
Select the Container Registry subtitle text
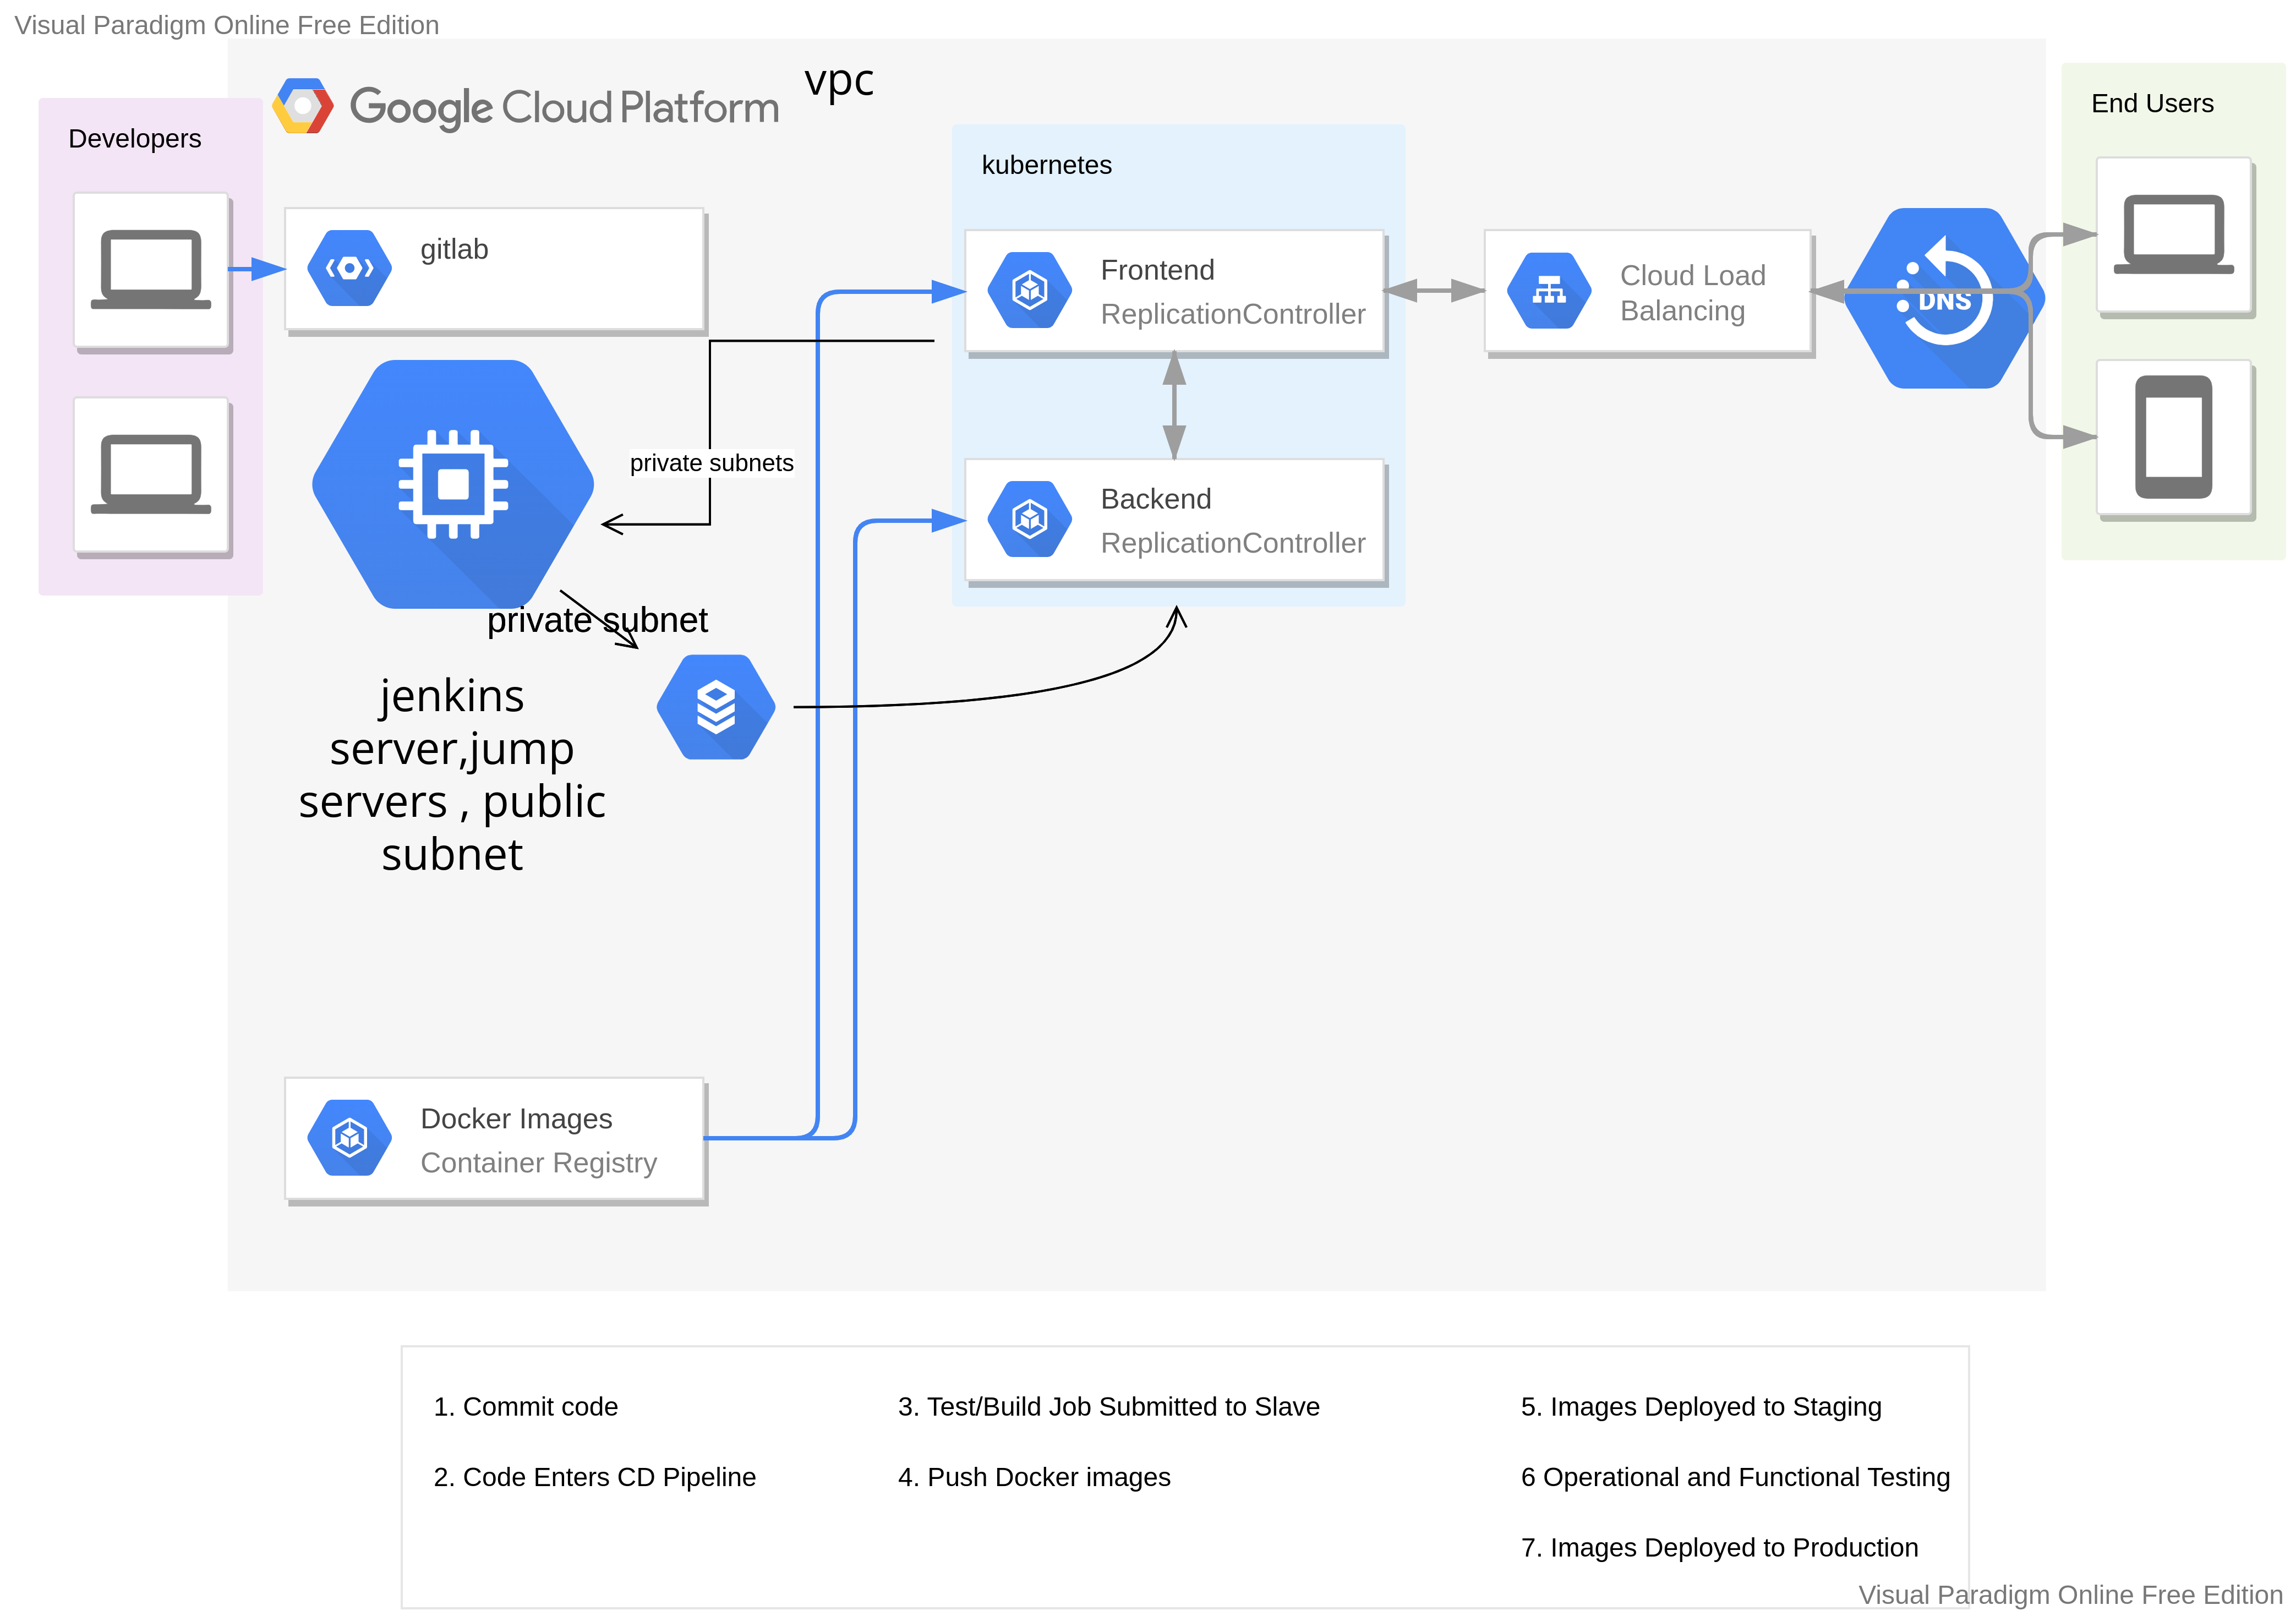click(x=539, y=1163)
